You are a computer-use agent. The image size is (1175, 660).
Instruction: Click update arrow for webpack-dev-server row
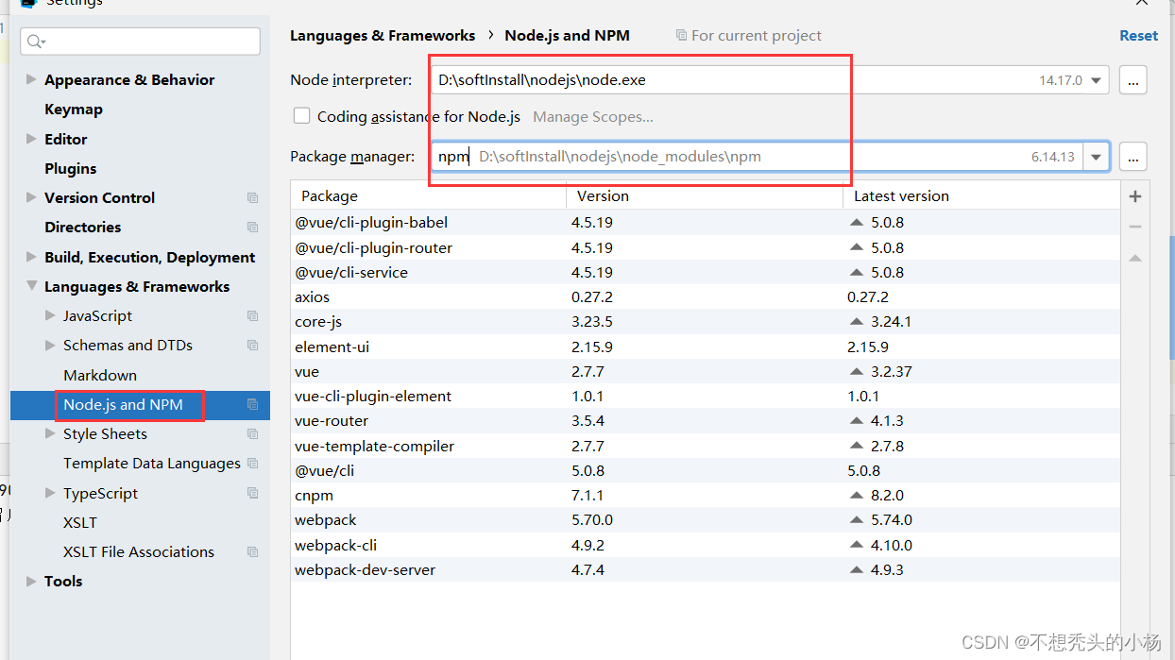click(x=857, y=570)
